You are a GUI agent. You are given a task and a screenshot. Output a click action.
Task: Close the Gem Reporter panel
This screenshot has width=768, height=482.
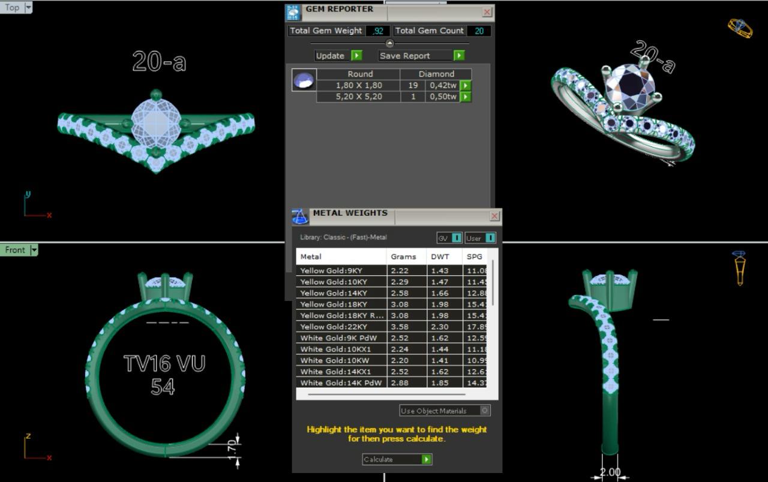pyautogui.click(x=487, y=12)
